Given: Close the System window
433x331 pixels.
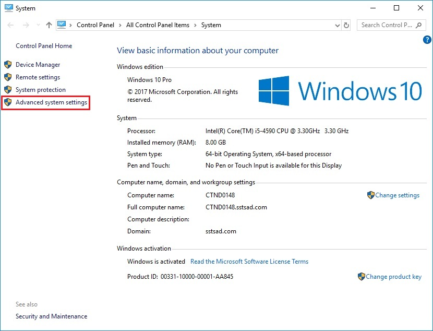Looking at the screenshot, I should (x=420, y=8).
